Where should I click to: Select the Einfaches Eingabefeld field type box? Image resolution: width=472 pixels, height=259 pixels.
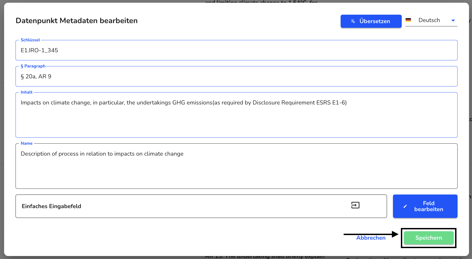(201, 206)
